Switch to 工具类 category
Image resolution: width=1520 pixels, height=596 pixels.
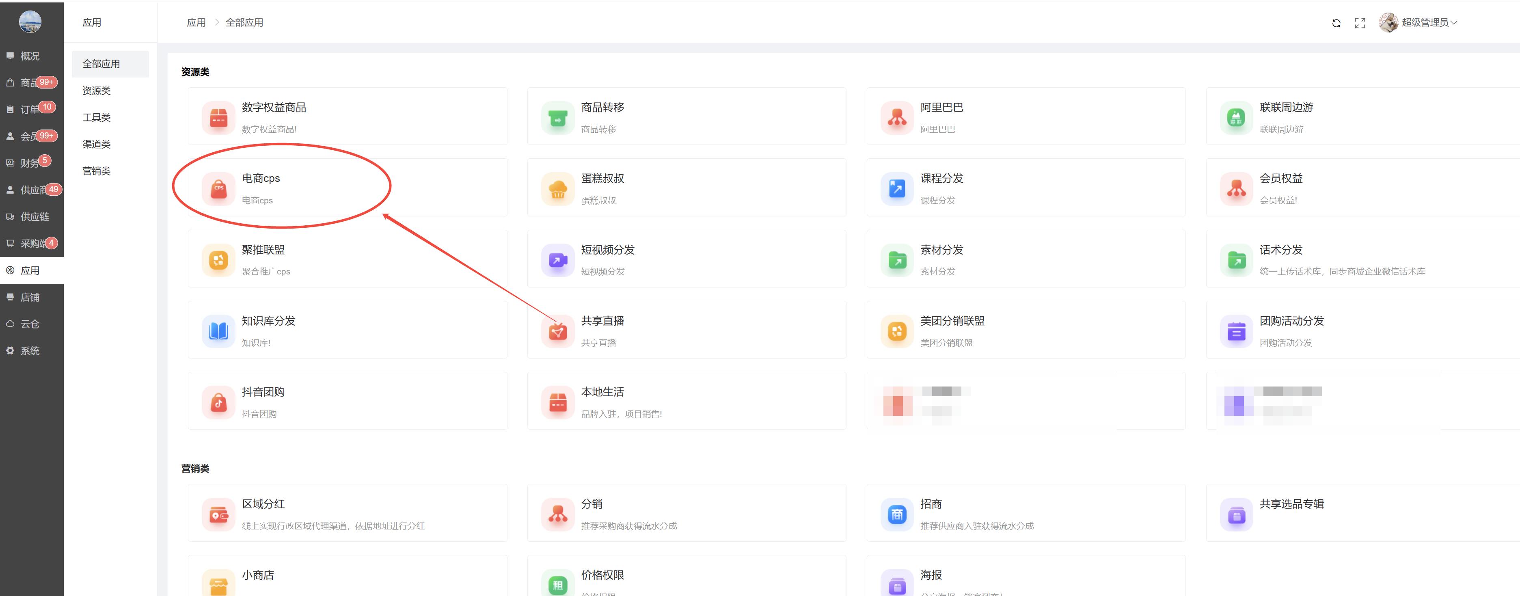click(97, 117)
